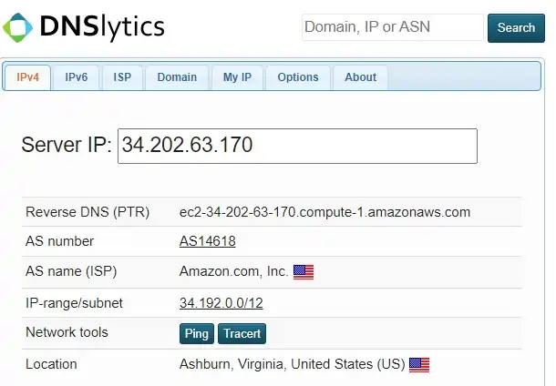
Task: Click the reverse DNS hostname ec2-34-202-63-170
Action: (x=324, y=212)
